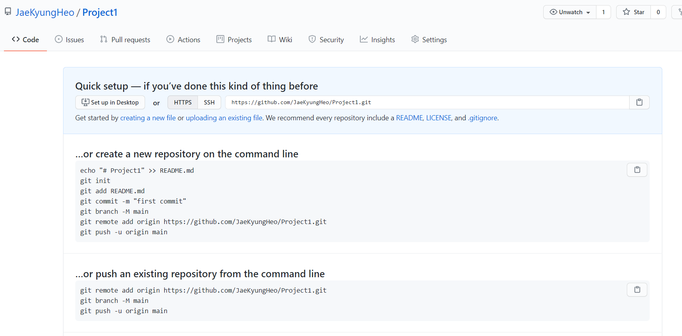Star the repository

click(634, 12)
